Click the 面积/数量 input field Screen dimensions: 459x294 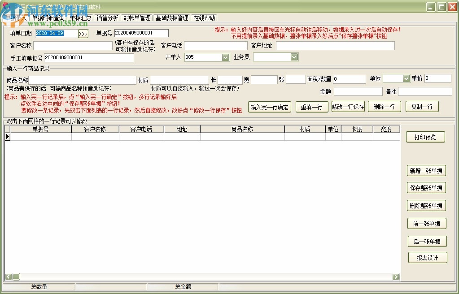[x=350, y=79]
